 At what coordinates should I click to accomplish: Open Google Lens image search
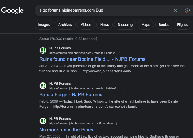(187, 10)
